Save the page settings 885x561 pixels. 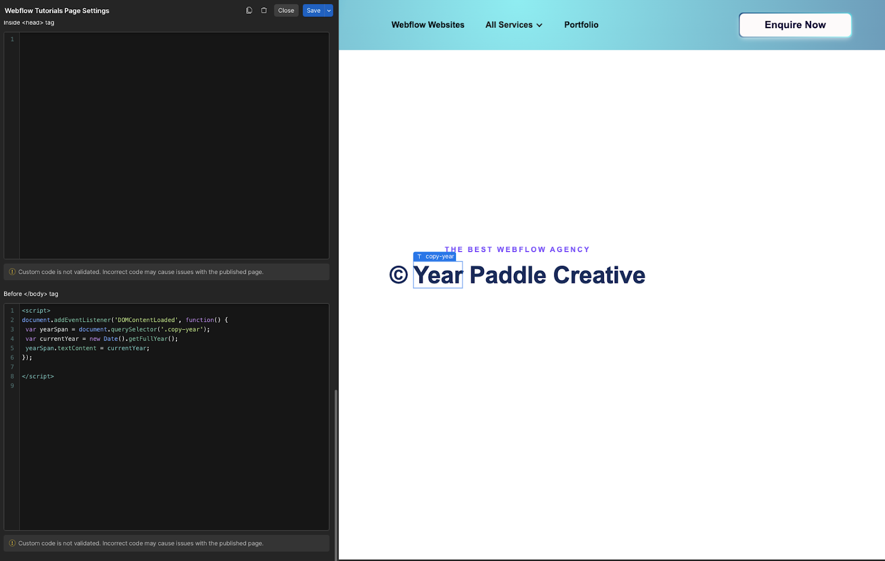pyautogui.click(x=314, y=11)
